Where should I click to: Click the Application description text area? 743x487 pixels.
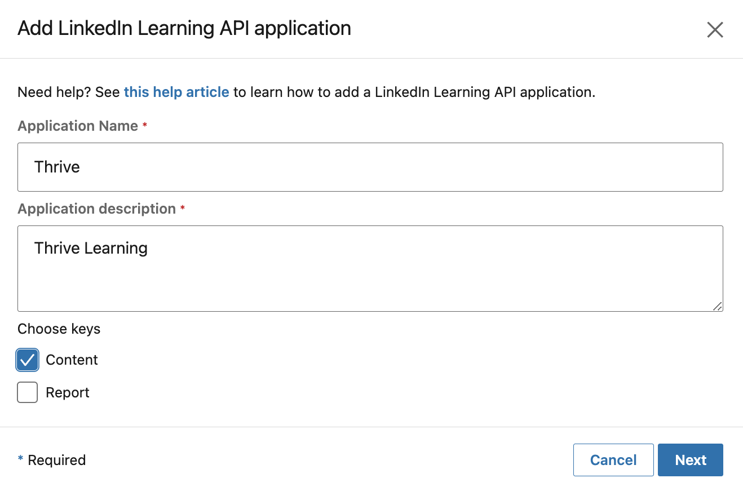pyautogui.click(x=370, y=269)
